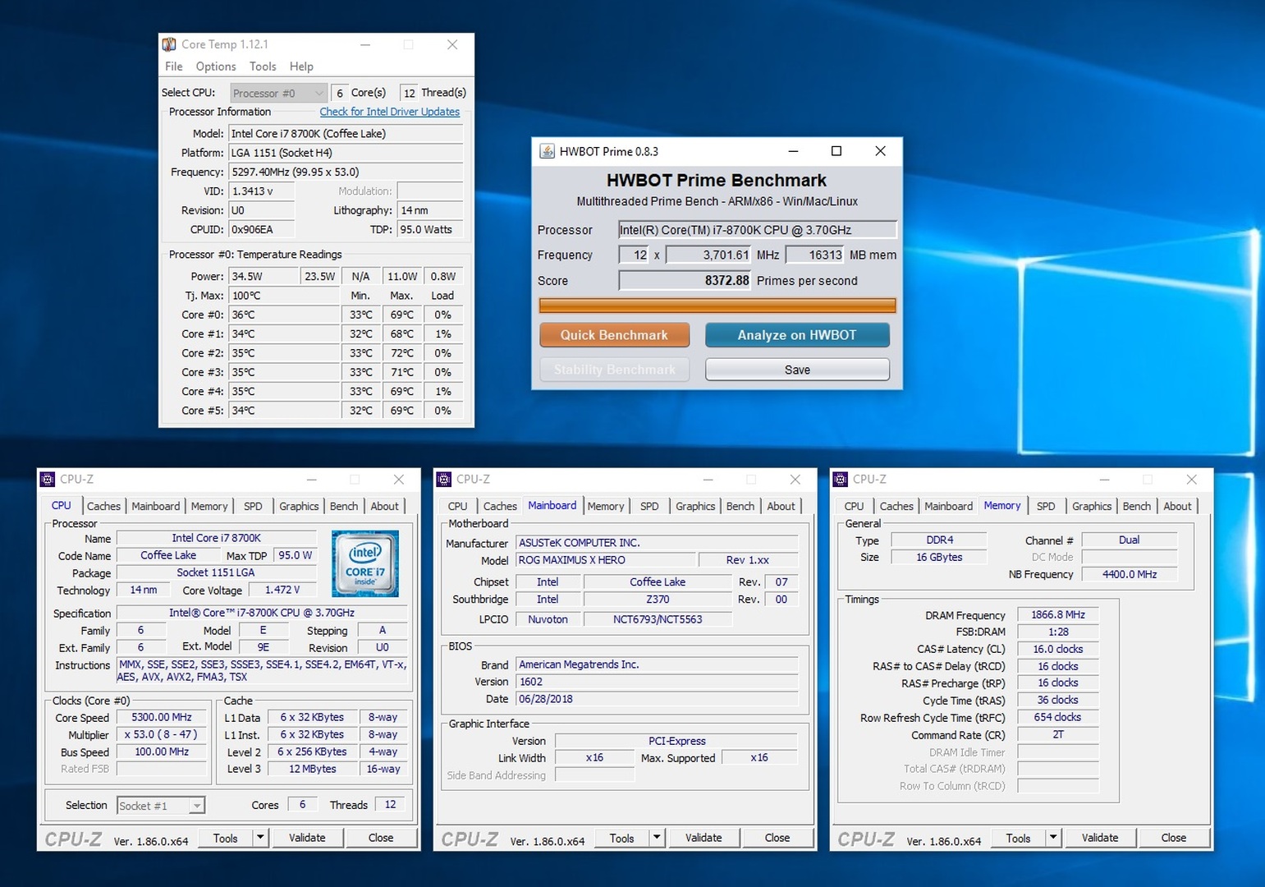This screenshot has height=887, width=1265.
Task: Click DRAM Frequency value 1866.8 MHz
Action: 1058,615
